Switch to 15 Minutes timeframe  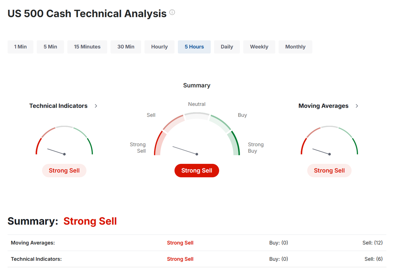[x=87, y=47]
